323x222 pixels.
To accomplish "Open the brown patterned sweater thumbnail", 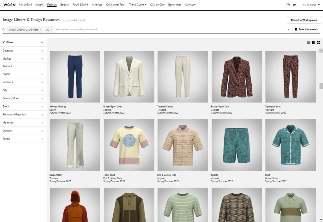I will (237, 205).
